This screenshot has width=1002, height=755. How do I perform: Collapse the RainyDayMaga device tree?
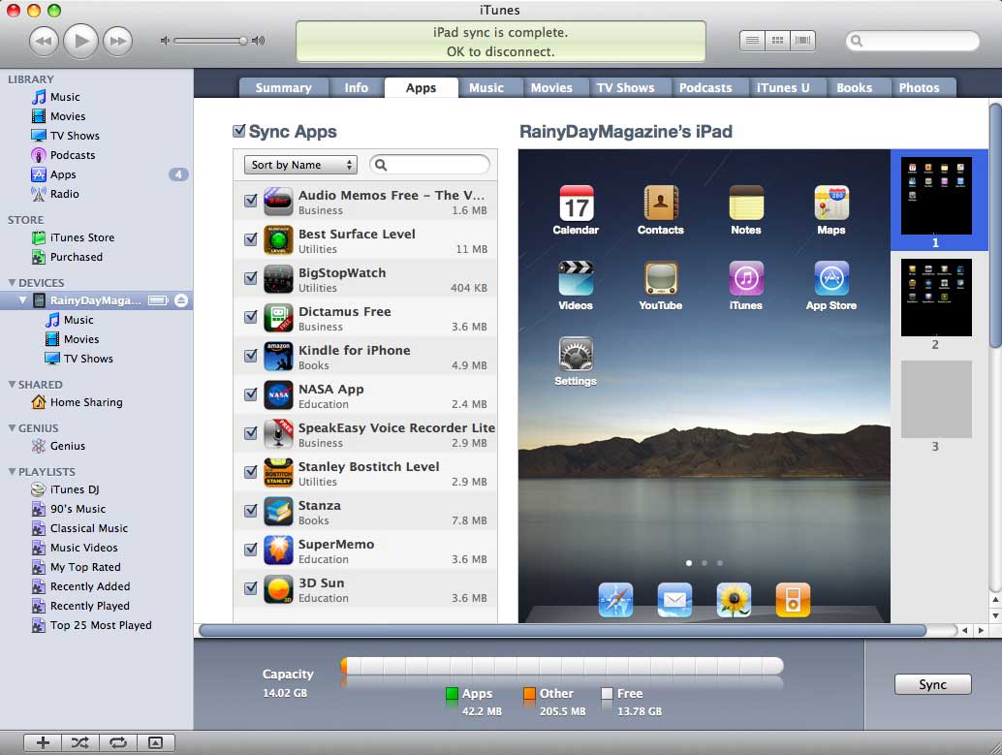(23, 299)
